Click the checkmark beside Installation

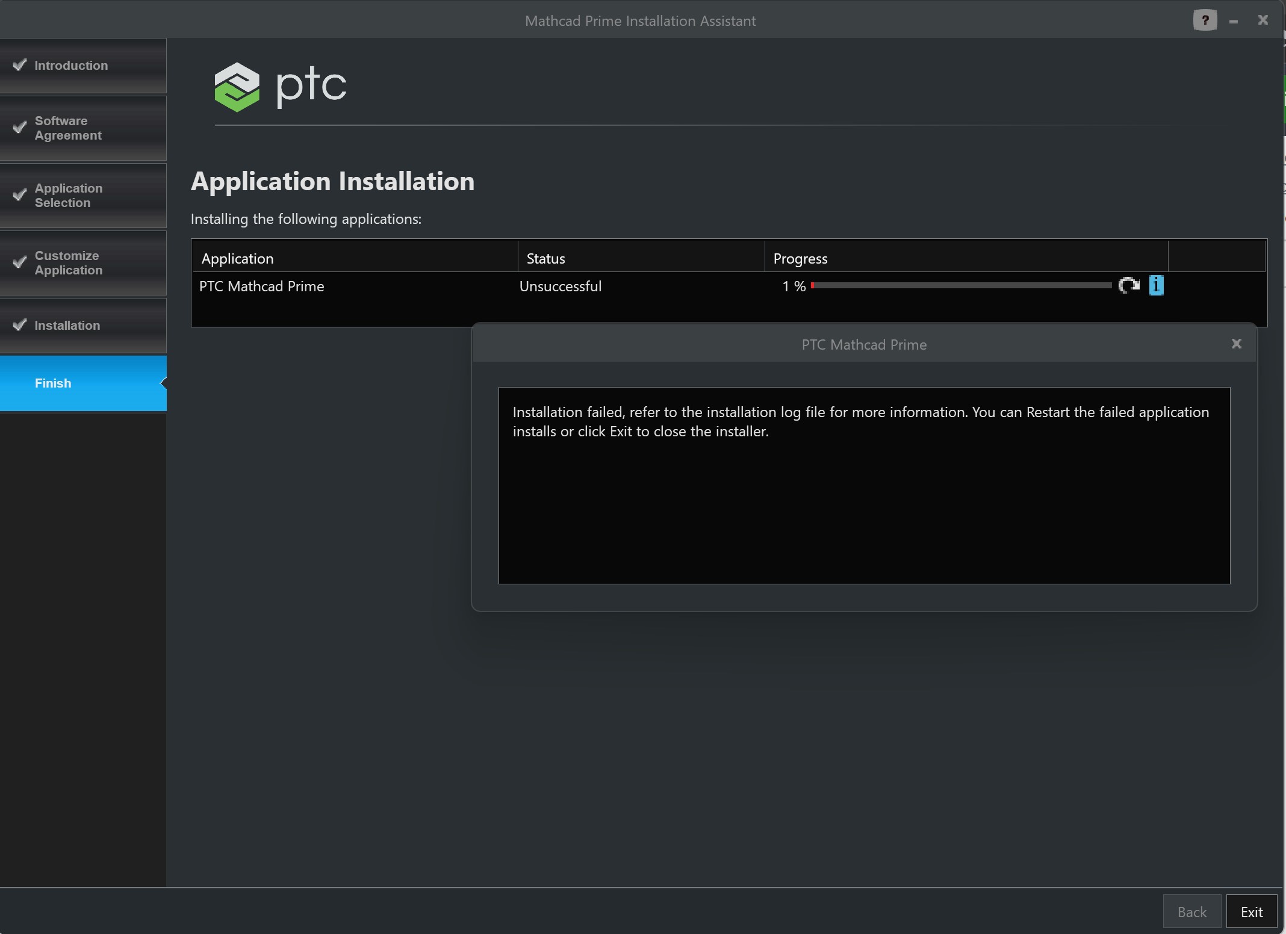click(x=19, y=325)
